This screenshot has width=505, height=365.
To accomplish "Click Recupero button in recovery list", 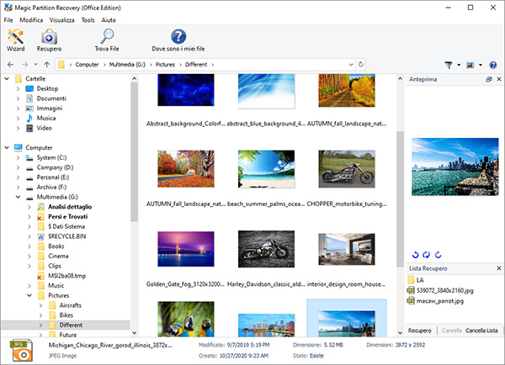I will point(420,331).
